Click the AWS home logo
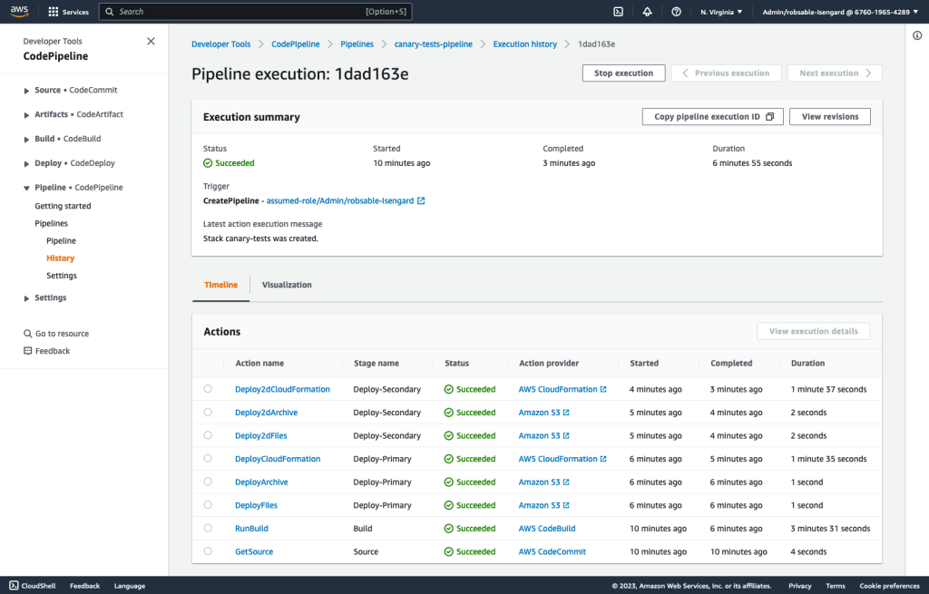The image size is (929, 594). point(19,11)
